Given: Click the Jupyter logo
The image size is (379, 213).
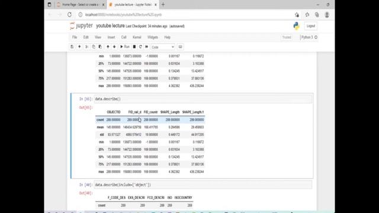Looking at the screenshot, I should pyautogui.click(x=81, y=25).
